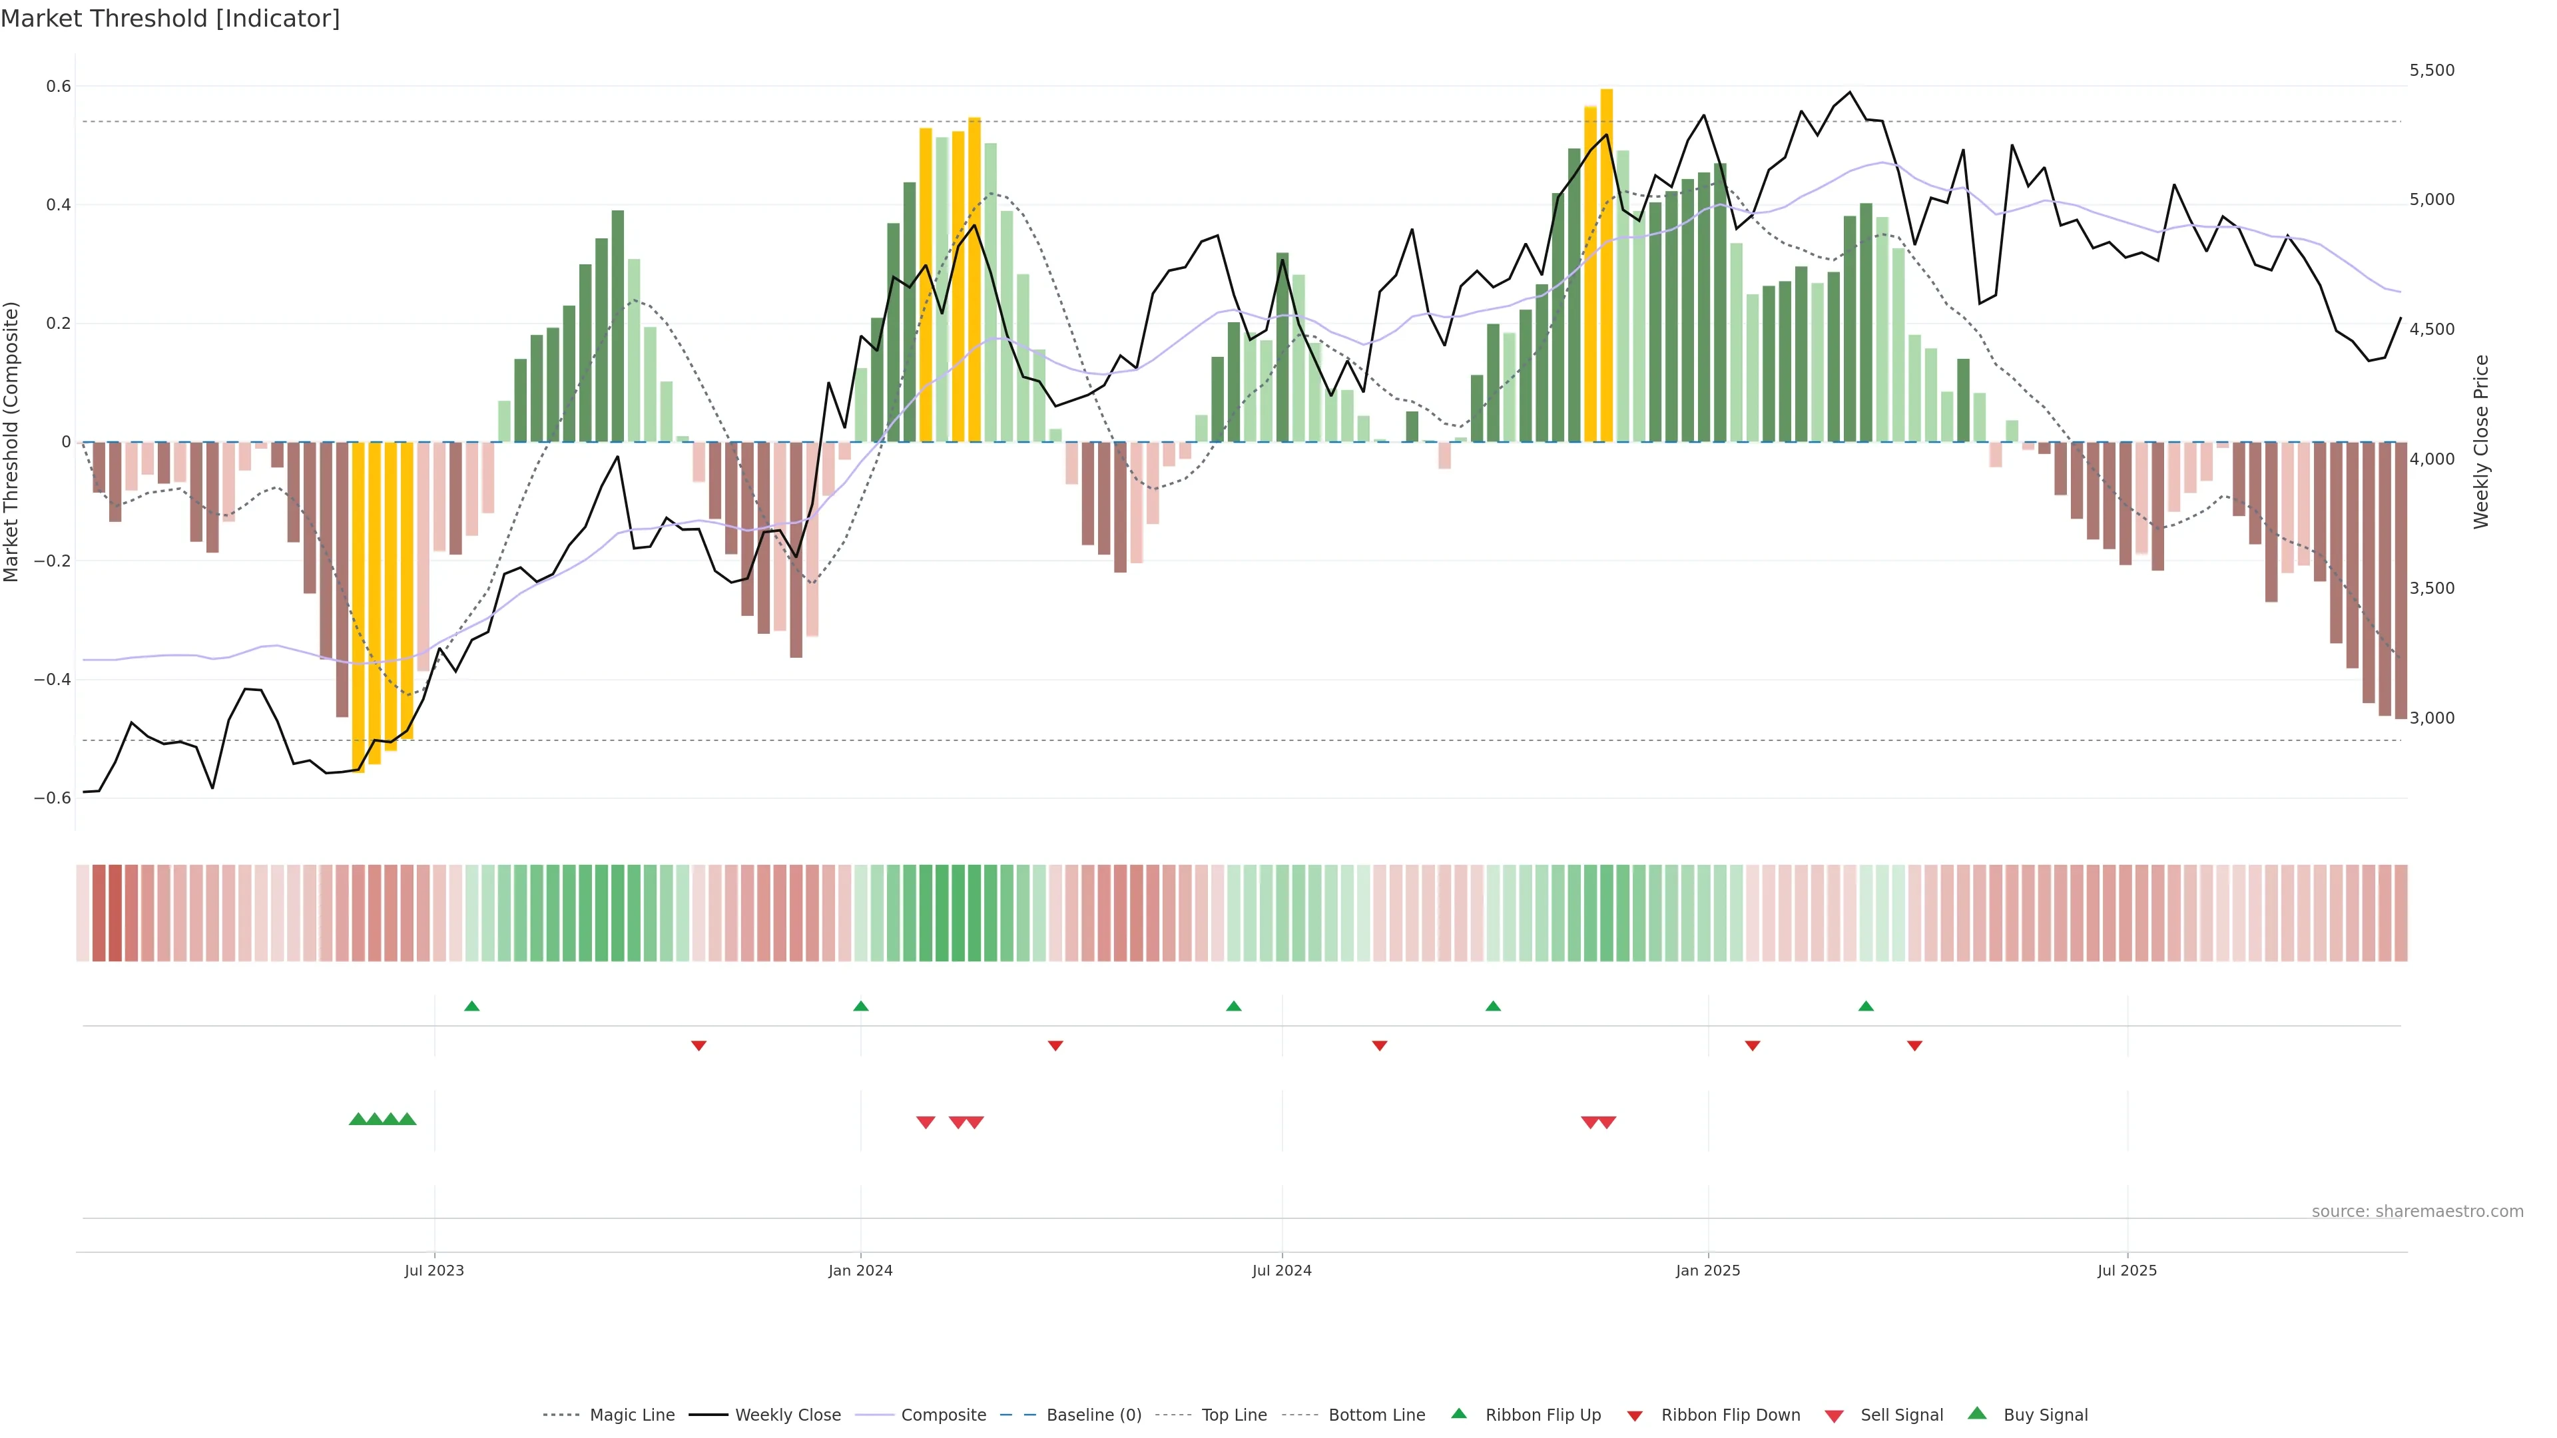Hide the Composite line via legend

tap(943, 1415)
